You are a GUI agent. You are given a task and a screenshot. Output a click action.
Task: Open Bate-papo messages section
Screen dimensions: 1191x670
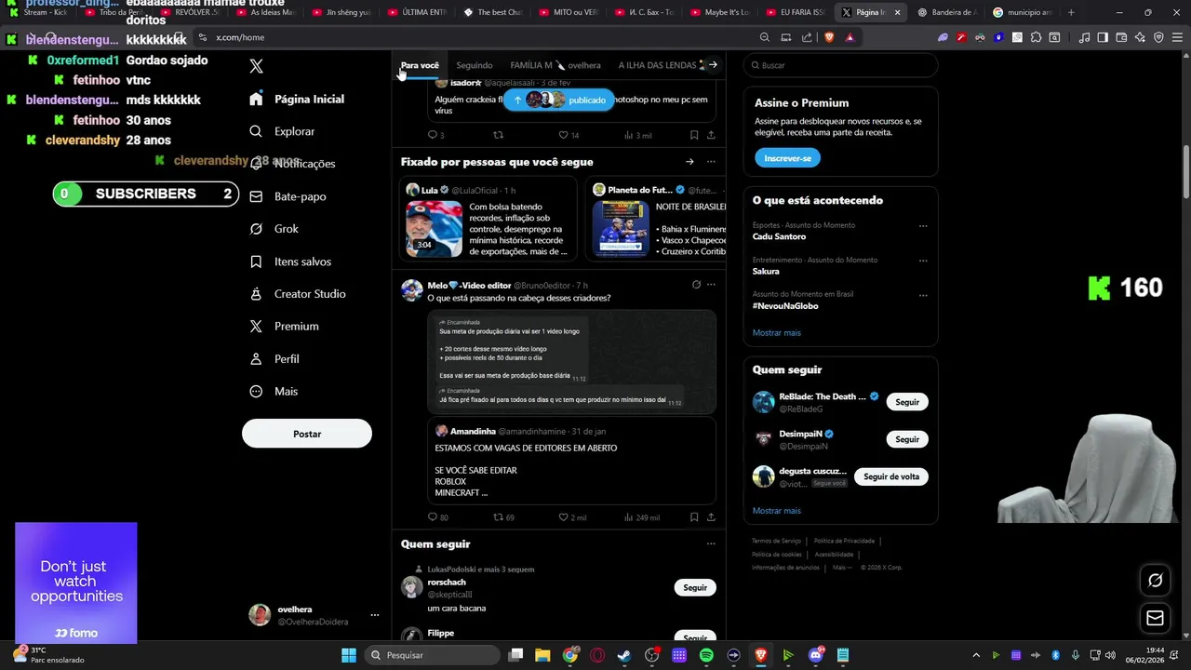click(288, 196)
